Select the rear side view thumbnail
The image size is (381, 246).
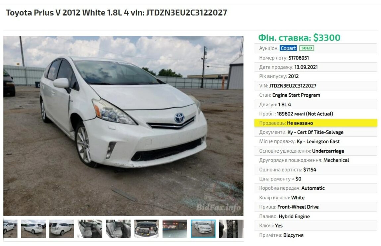pyautogui.click(x=62, y=228)
